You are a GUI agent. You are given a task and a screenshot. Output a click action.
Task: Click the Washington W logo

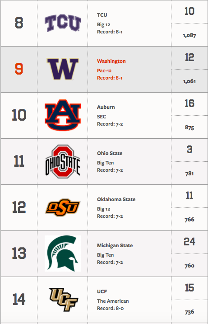click(63, 69)
